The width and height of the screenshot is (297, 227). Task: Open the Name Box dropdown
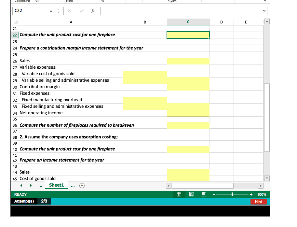click(51, 11)
